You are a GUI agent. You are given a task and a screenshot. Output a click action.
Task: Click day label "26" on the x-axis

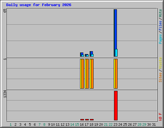click(130, 124)
